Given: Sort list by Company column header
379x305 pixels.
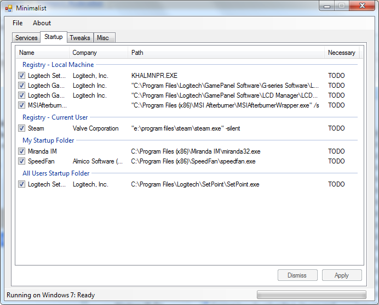Looking at the screenshot, I should click(99, 53).
